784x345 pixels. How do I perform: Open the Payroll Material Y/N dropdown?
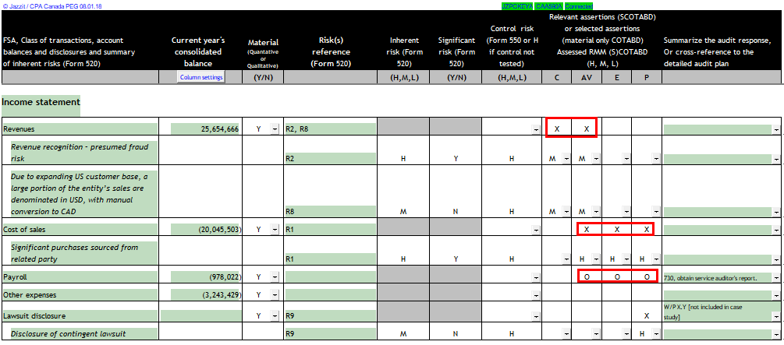coord(275,277)
